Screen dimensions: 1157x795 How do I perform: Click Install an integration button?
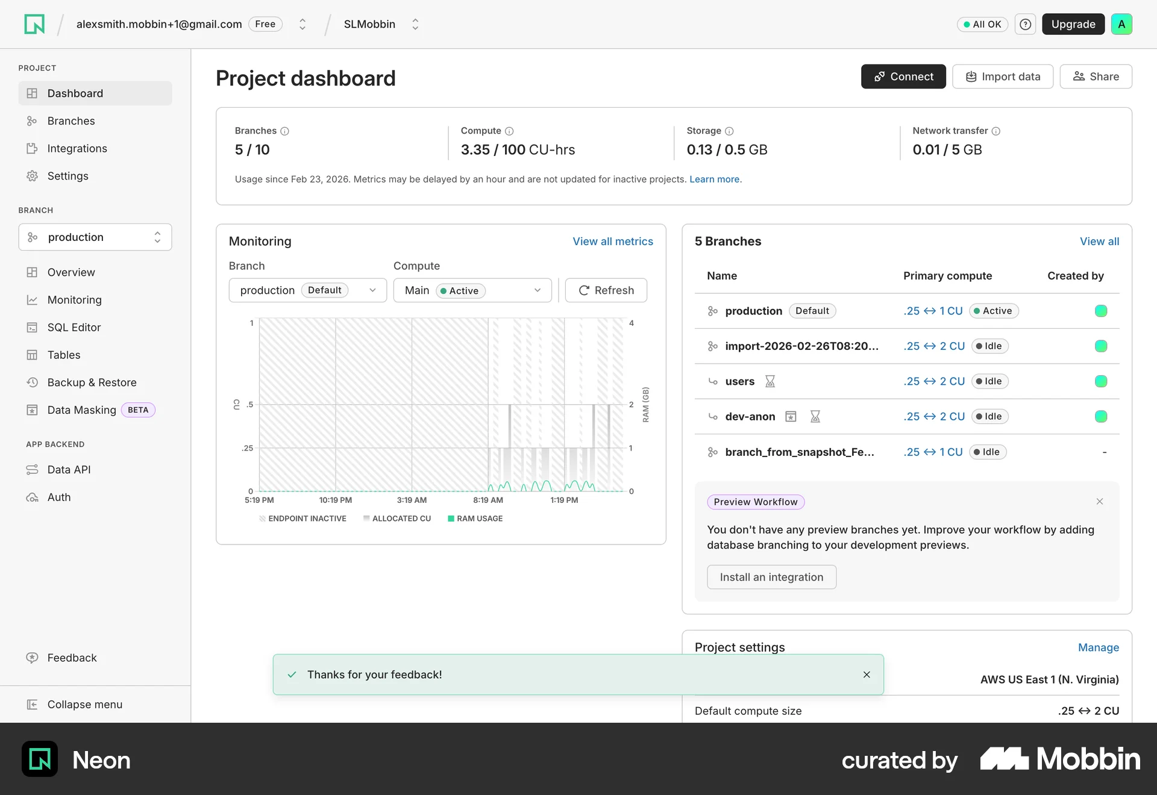click(x=771, y=577)
